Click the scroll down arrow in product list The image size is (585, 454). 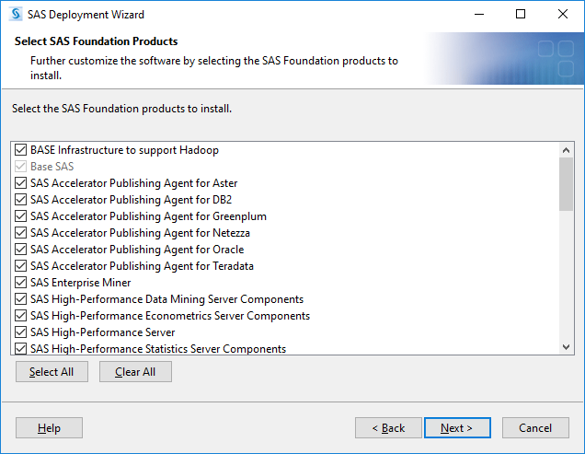pyautogui.click(x=566, y=347)
